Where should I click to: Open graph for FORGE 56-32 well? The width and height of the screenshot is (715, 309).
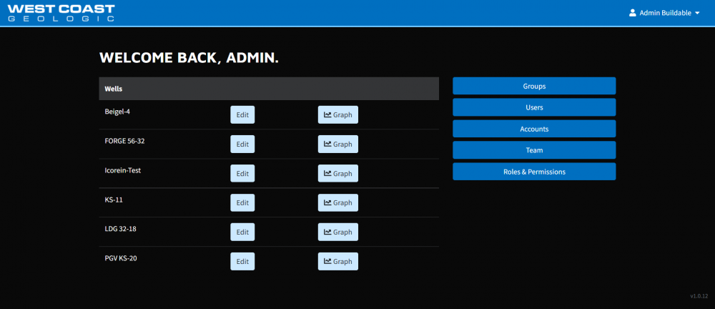[337, 144]
